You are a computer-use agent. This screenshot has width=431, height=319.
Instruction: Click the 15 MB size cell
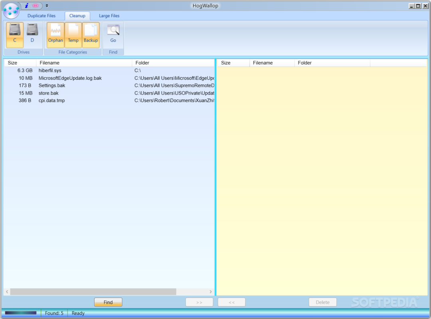point(26,93)
